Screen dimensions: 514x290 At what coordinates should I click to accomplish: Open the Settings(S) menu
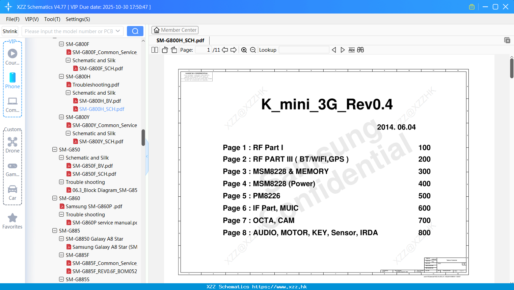pyautogui.click(x=78, y=19)
